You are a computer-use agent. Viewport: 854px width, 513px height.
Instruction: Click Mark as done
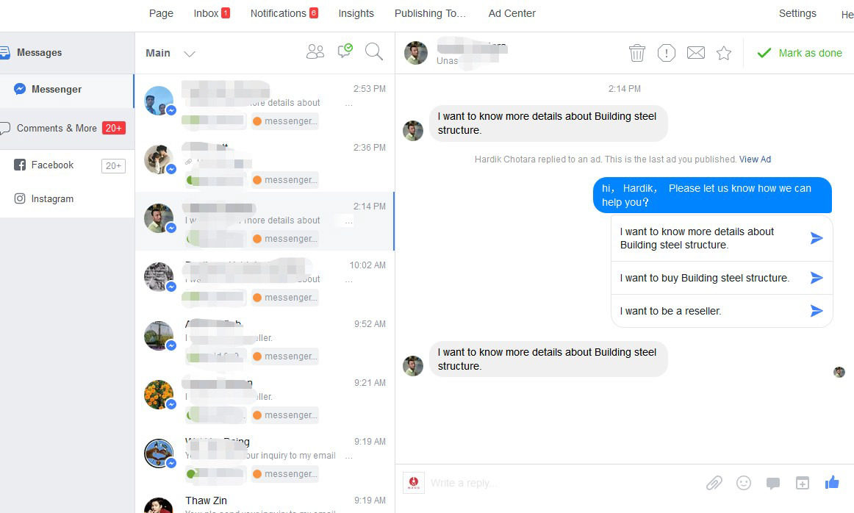pos(799,53)
